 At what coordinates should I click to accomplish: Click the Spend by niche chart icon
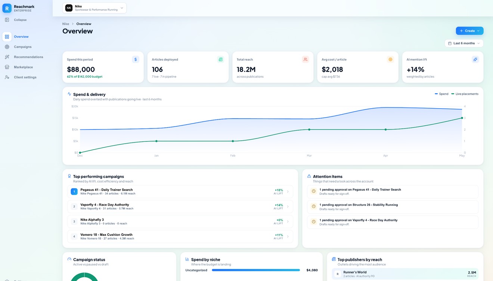pyautogui.click(x=187, y=259)
